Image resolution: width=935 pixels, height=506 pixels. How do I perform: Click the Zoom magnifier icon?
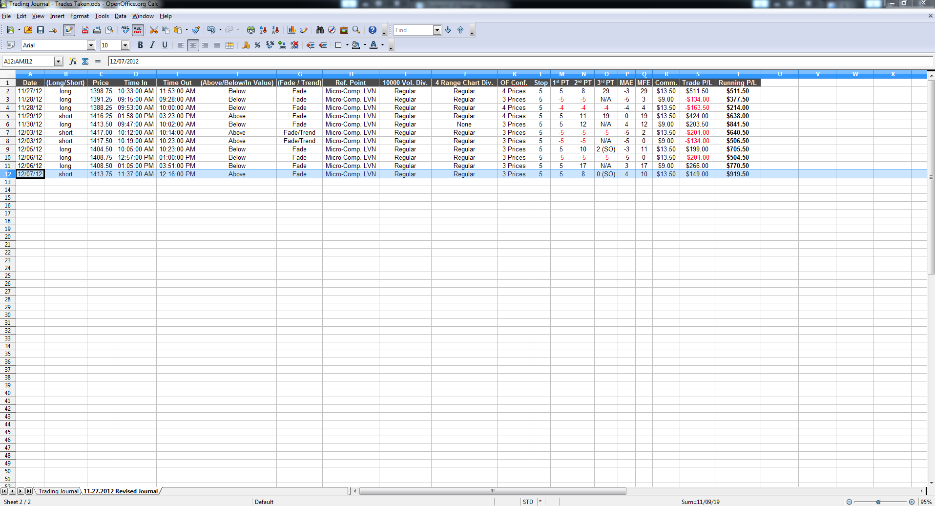[x=356, y=30]
